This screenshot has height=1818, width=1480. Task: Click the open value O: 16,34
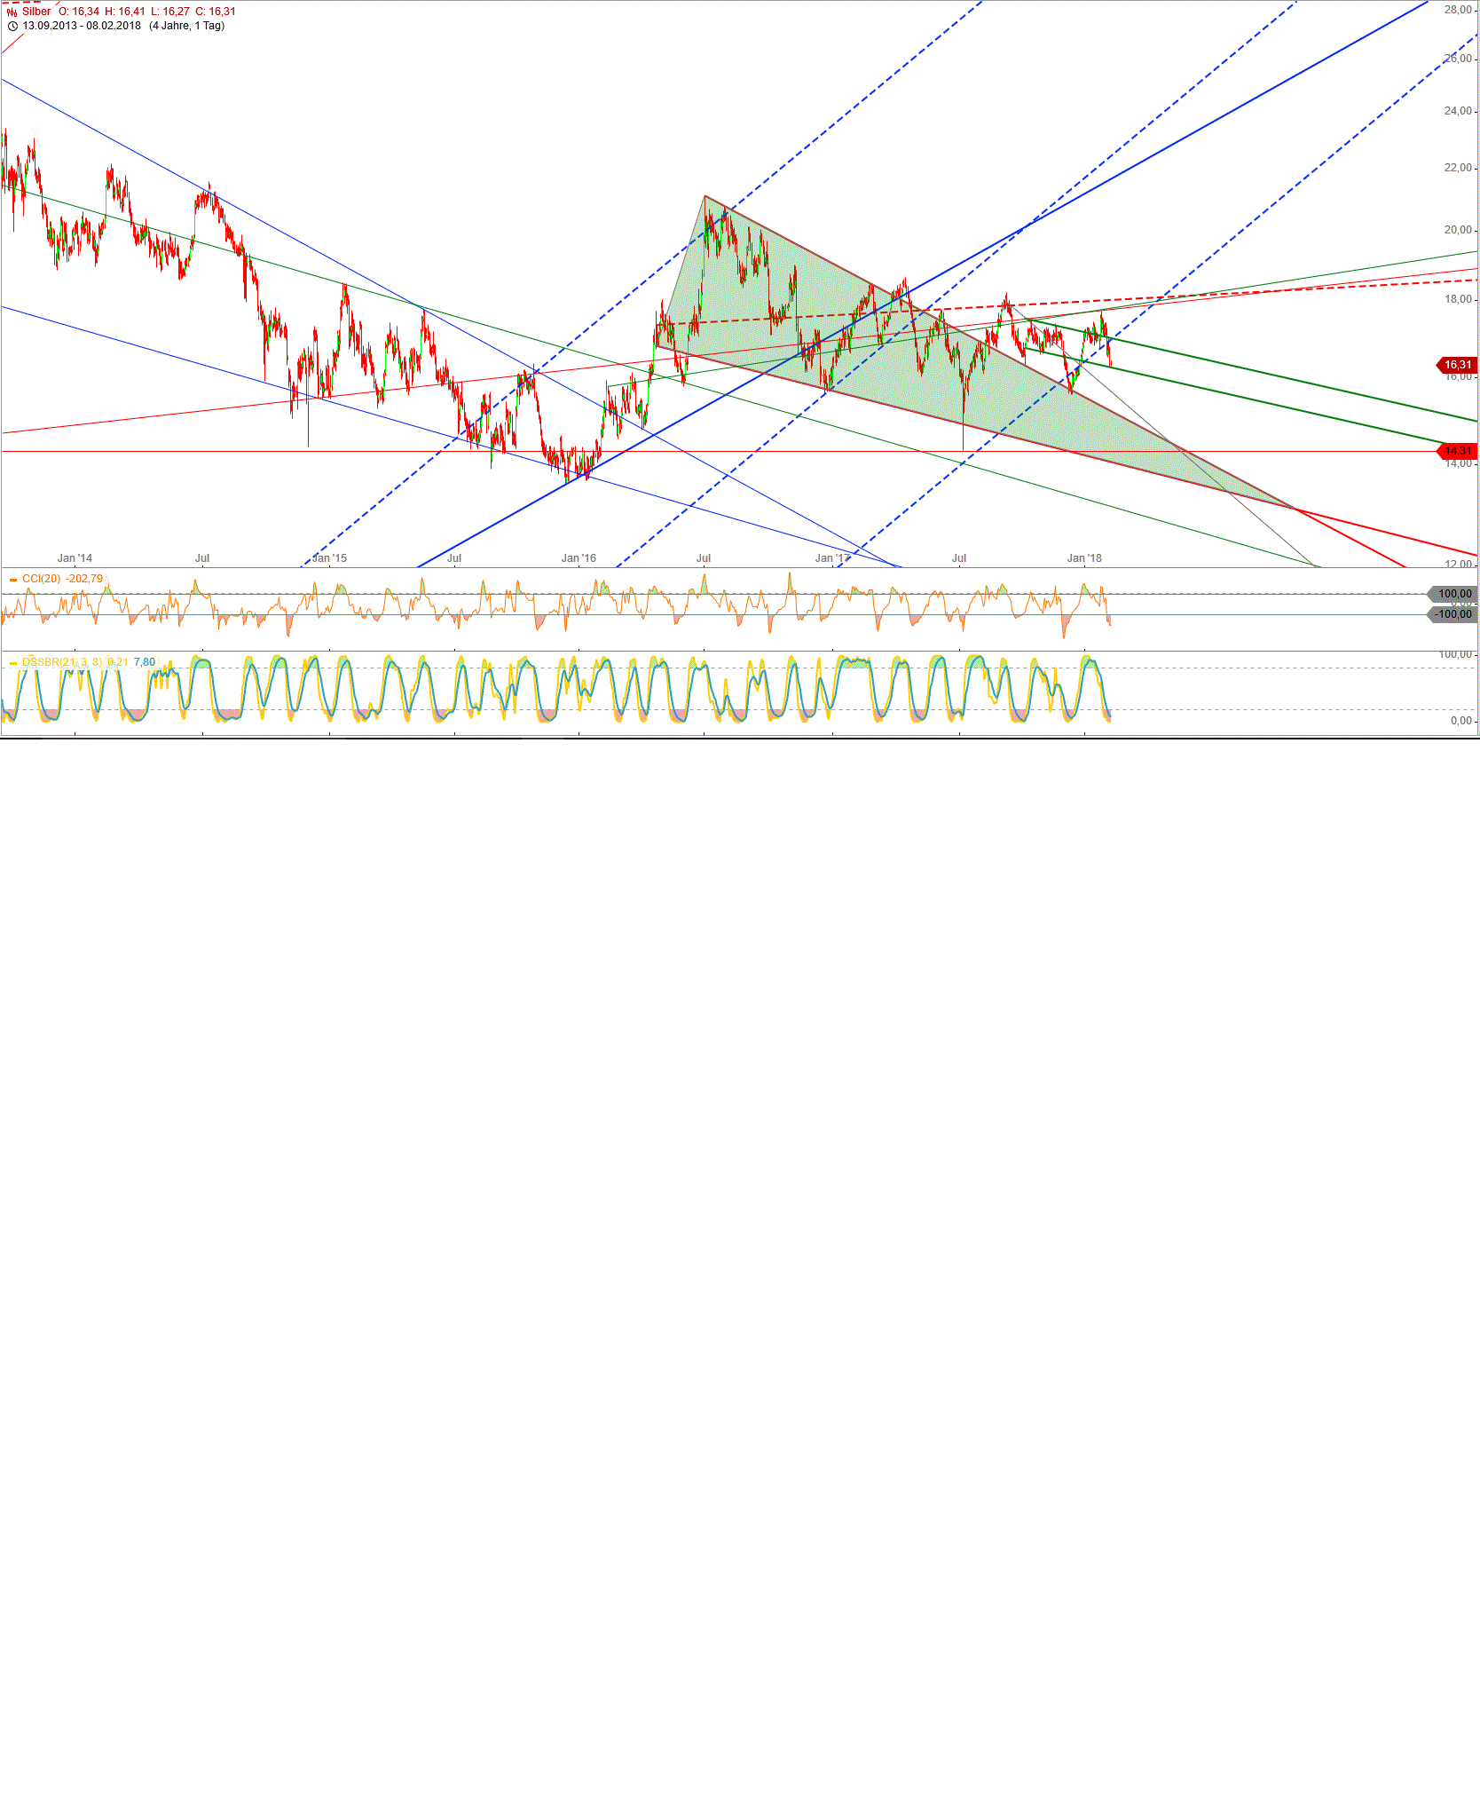coord(79,12)
